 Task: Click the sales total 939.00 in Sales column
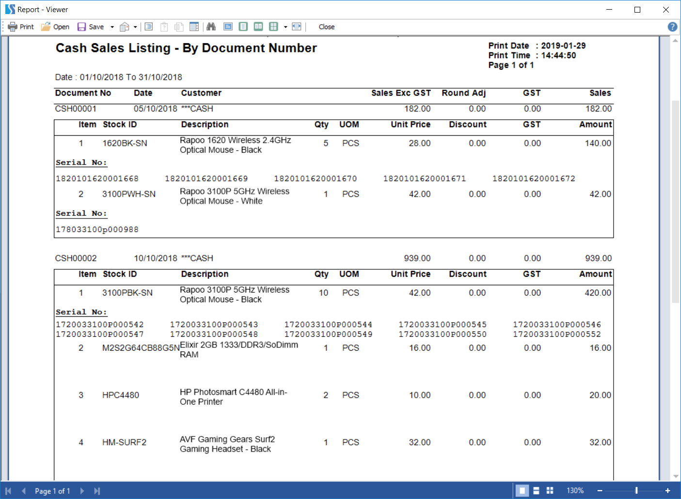tap(598, 258)
